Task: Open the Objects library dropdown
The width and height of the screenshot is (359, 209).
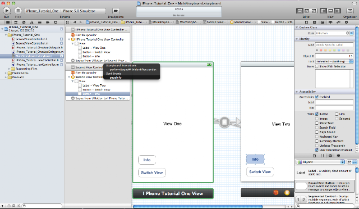Action: click(320, 162)
